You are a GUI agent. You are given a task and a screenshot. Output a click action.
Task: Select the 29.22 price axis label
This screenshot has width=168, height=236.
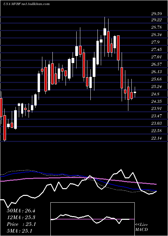(x=157, y=20)
